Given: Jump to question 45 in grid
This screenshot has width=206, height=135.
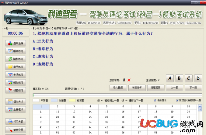Looking at the screenshot, I should click(107, 128).
